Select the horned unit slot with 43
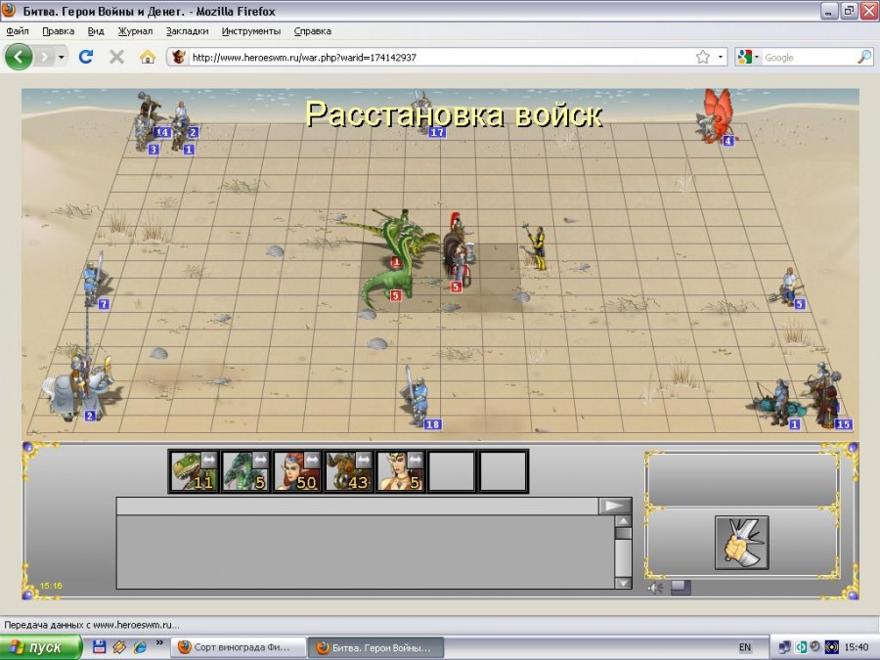The image size is (880, 660). coord(348,471)
